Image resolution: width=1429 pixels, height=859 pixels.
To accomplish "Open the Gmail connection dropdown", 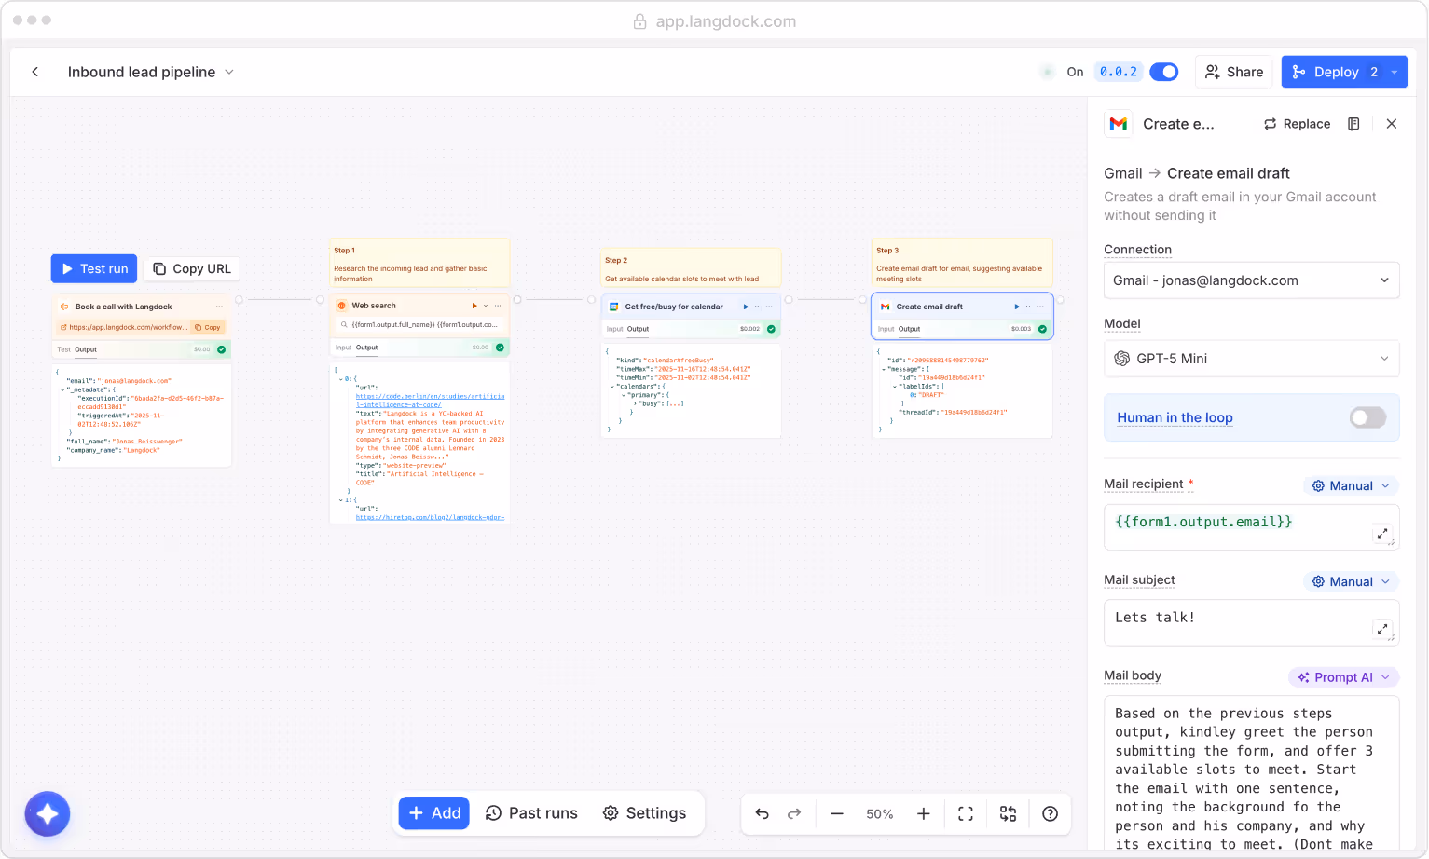I will [x=1251, y=280].
